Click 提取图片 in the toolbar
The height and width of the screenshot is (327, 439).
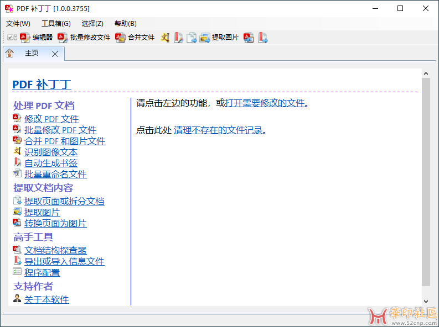pyautogui.click(x=219, y=38)
